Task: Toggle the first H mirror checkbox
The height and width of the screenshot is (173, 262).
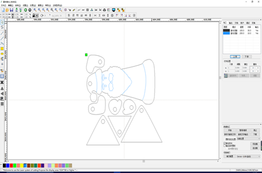Action: pos(252,68)
